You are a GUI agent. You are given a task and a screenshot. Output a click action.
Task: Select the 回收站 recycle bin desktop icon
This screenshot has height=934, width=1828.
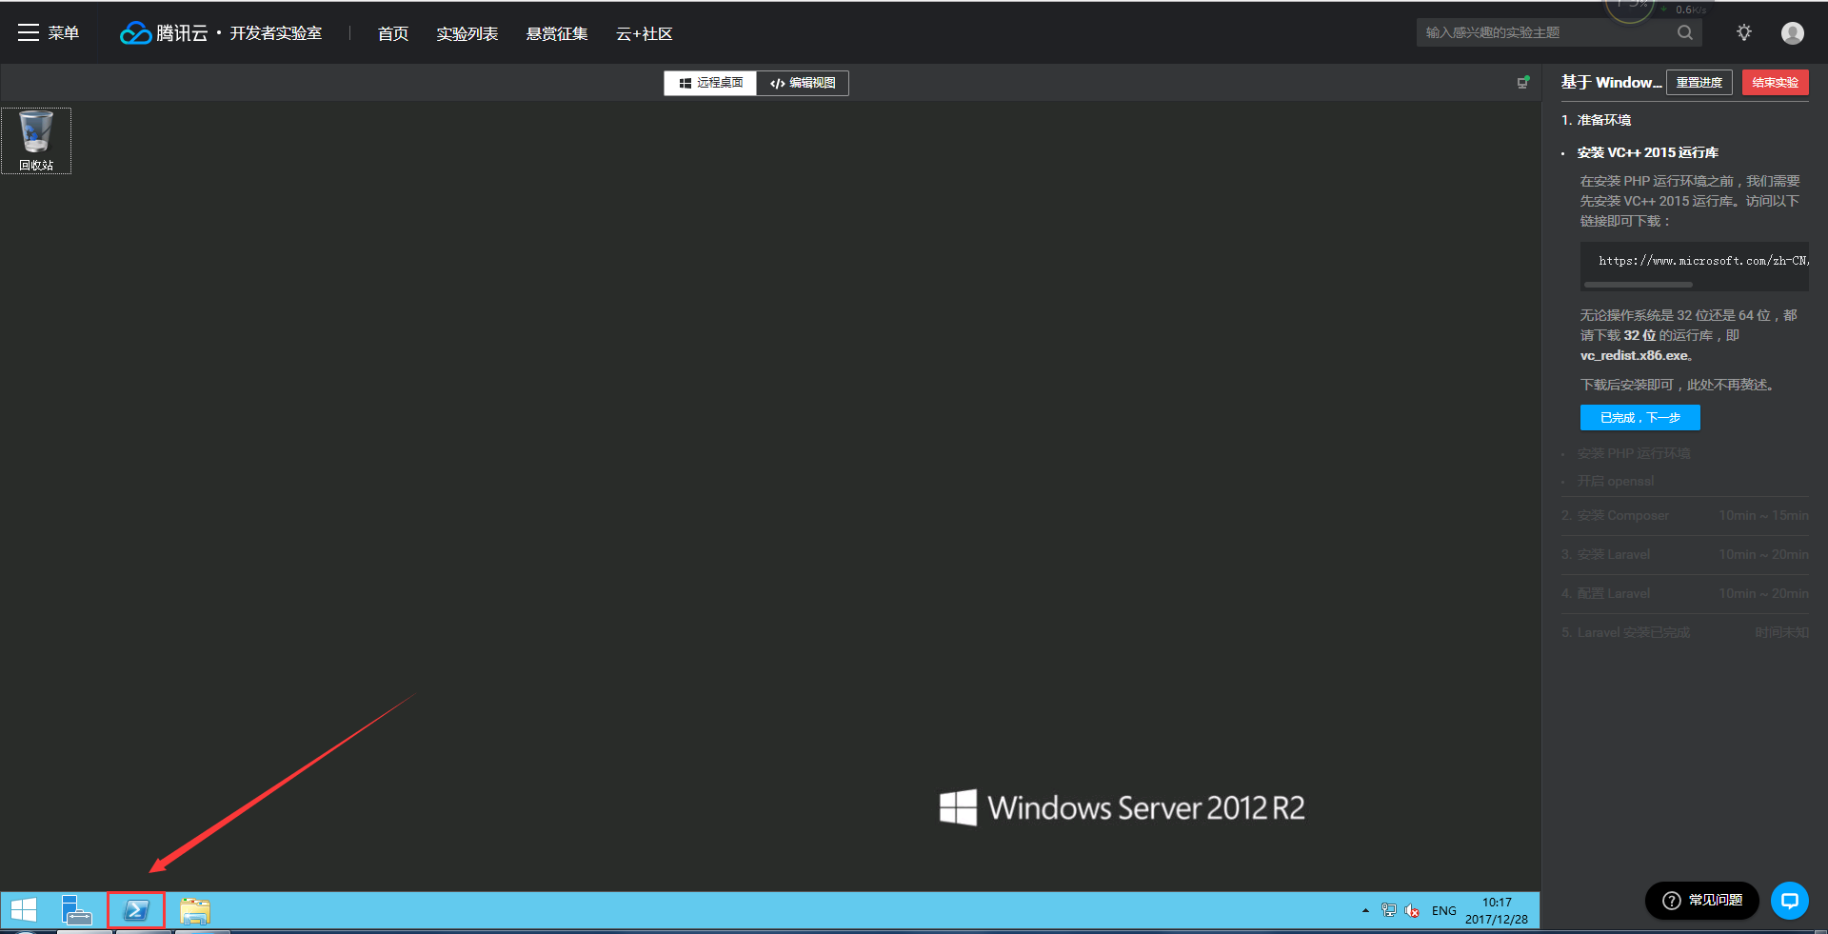click(x=36, y=141)
